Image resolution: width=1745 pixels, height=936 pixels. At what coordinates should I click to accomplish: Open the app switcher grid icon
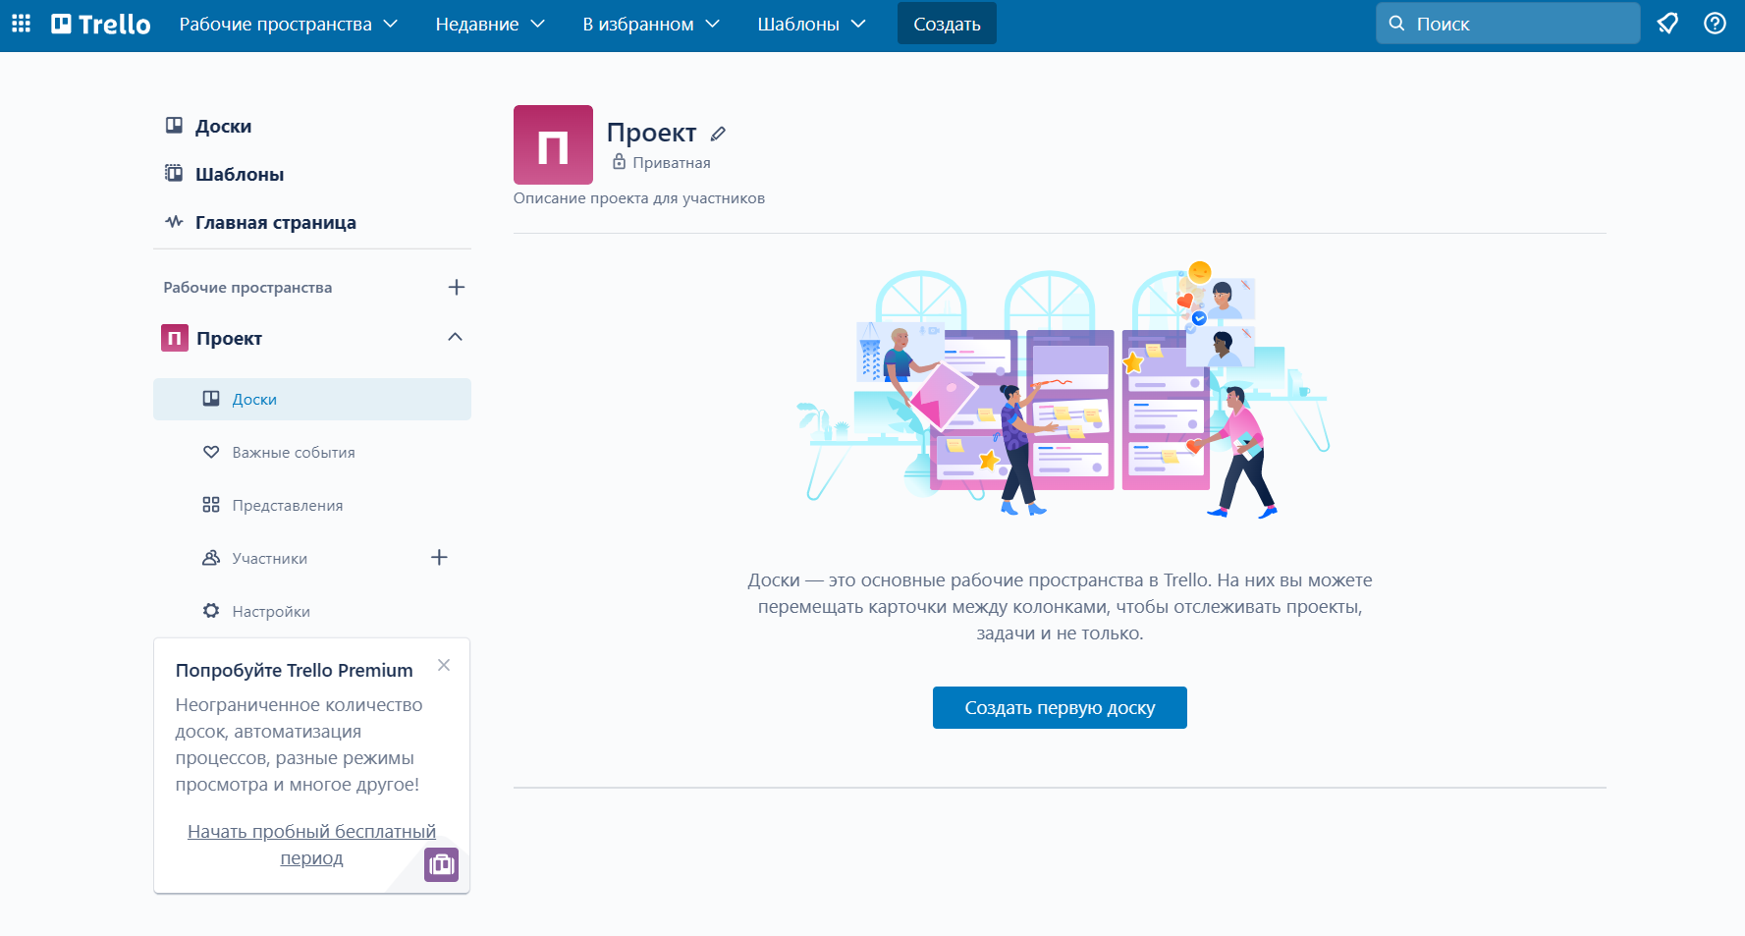(x=21, y=24)
